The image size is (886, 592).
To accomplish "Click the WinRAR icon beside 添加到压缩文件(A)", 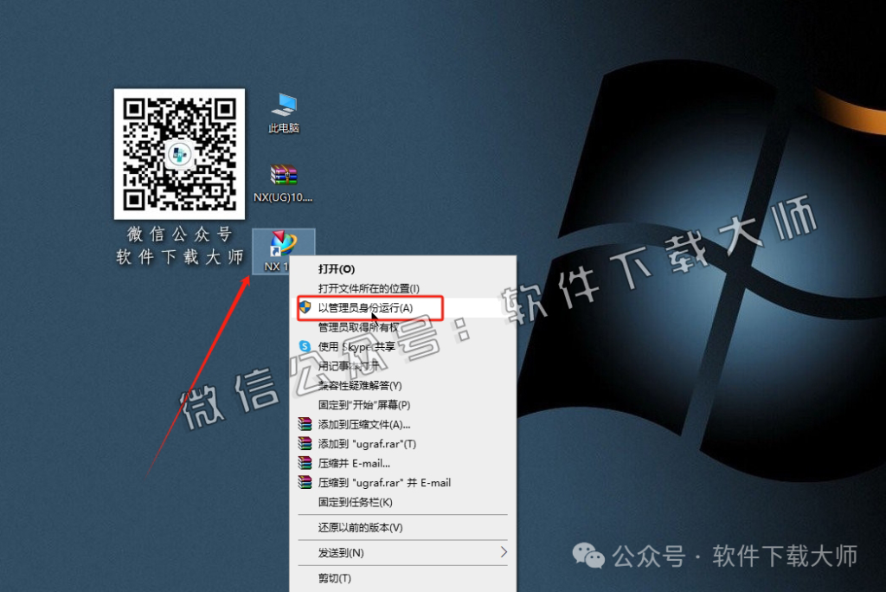I will tap(304, 424).
